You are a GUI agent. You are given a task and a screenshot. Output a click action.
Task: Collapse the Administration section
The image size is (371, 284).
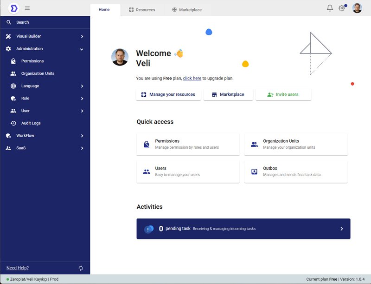tap(82, 49)
